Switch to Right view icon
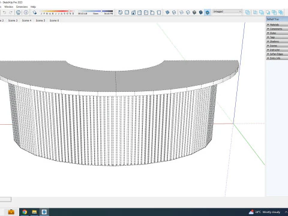288x216 pixels. point(140,13)
